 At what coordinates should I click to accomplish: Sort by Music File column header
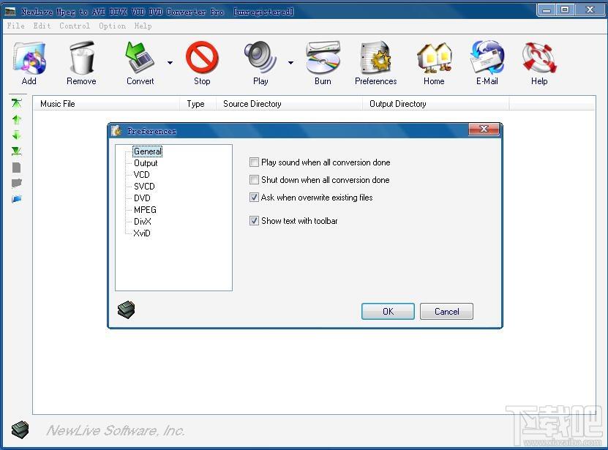pyautogui.click(x=106, y=104)
